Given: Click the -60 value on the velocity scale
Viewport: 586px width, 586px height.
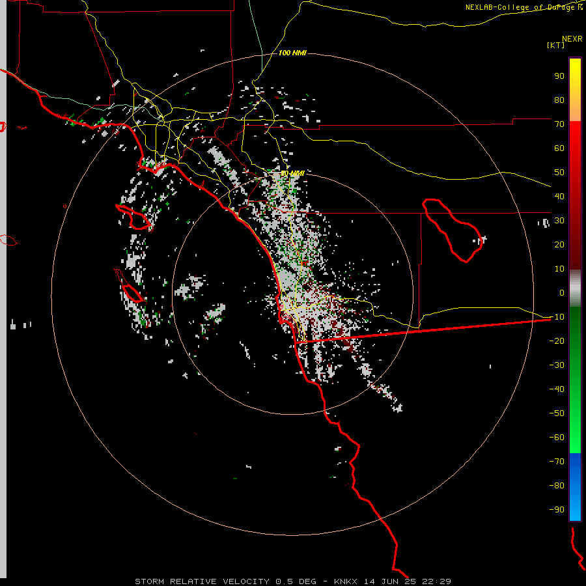Looking at the screenshot, I should pos(557,438).
